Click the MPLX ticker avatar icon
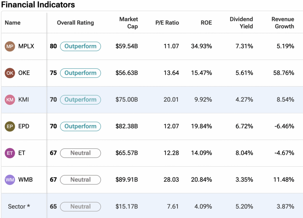This screenshot has width=303, height=218. 10,46
